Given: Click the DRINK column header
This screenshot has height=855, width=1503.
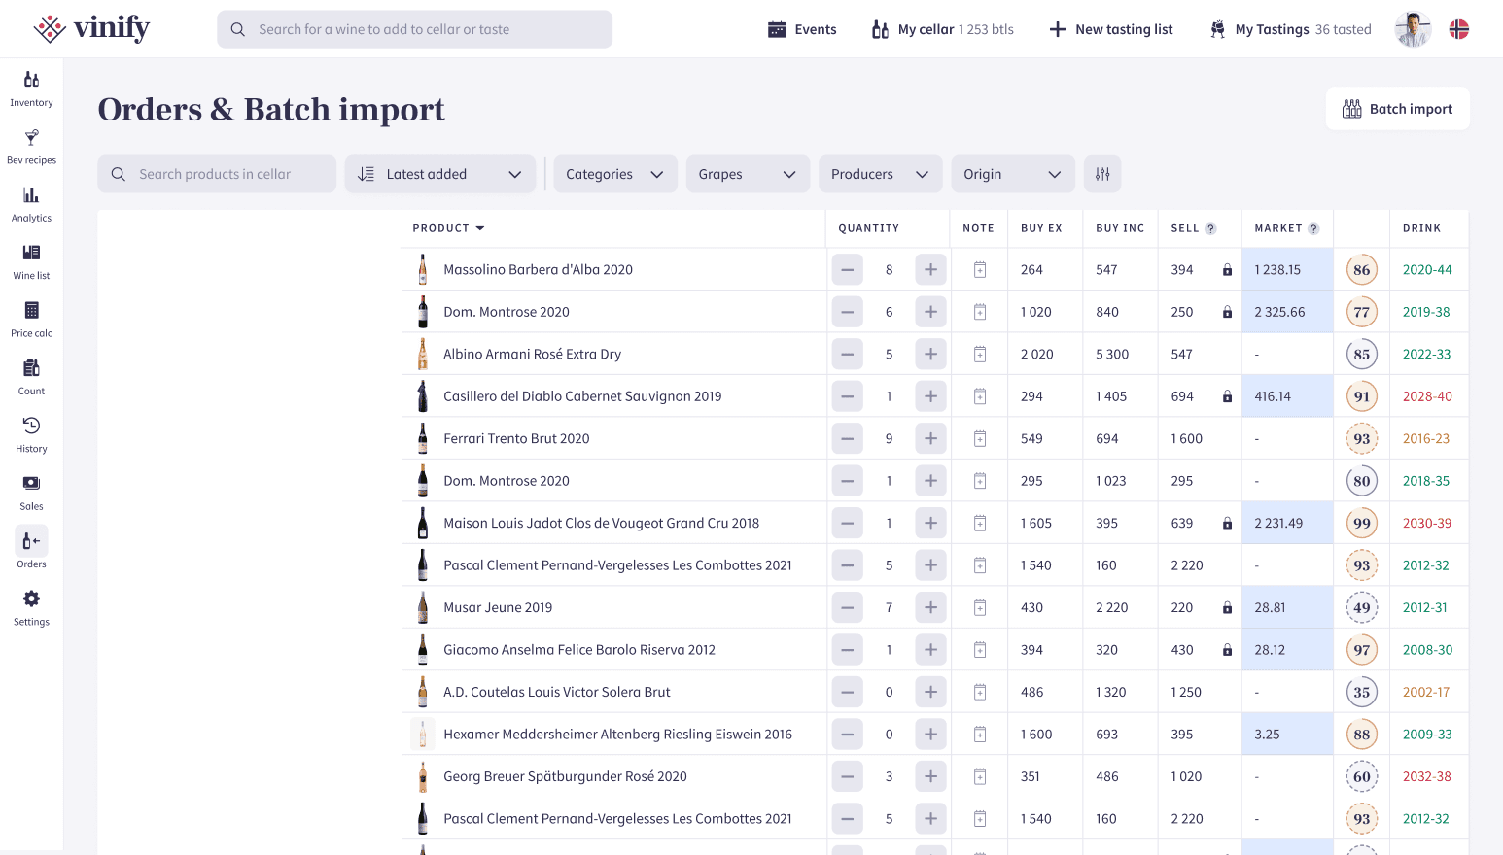Looking at the screenshot, I should click(x=1421, y=228).
